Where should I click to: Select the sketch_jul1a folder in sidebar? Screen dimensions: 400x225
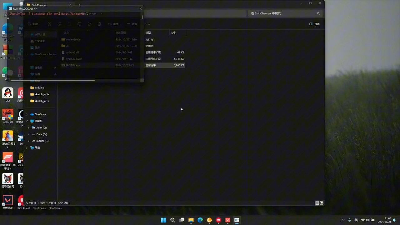coord(42,101)
